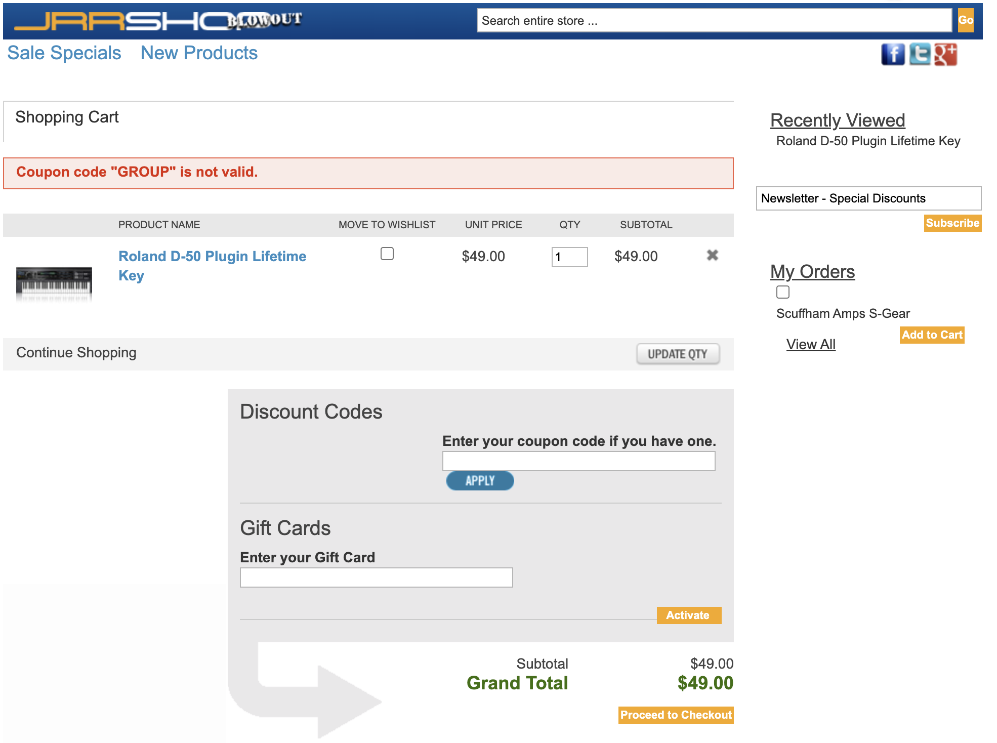Subscribe to the newsletter
The width and height of the screenshot is (997, 743).
[952, 223]
